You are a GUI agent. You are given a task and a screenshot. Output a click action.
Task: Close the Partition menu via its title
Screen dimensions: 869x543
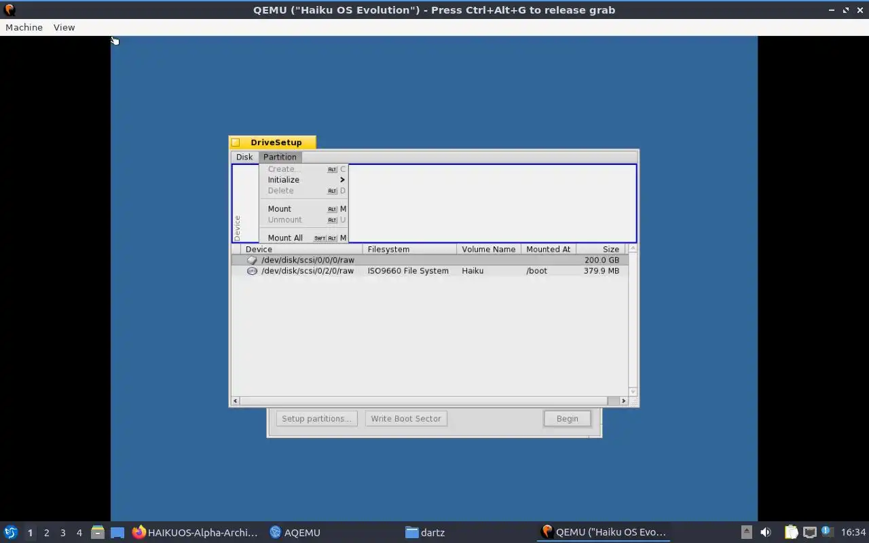[x=280, y=157]
